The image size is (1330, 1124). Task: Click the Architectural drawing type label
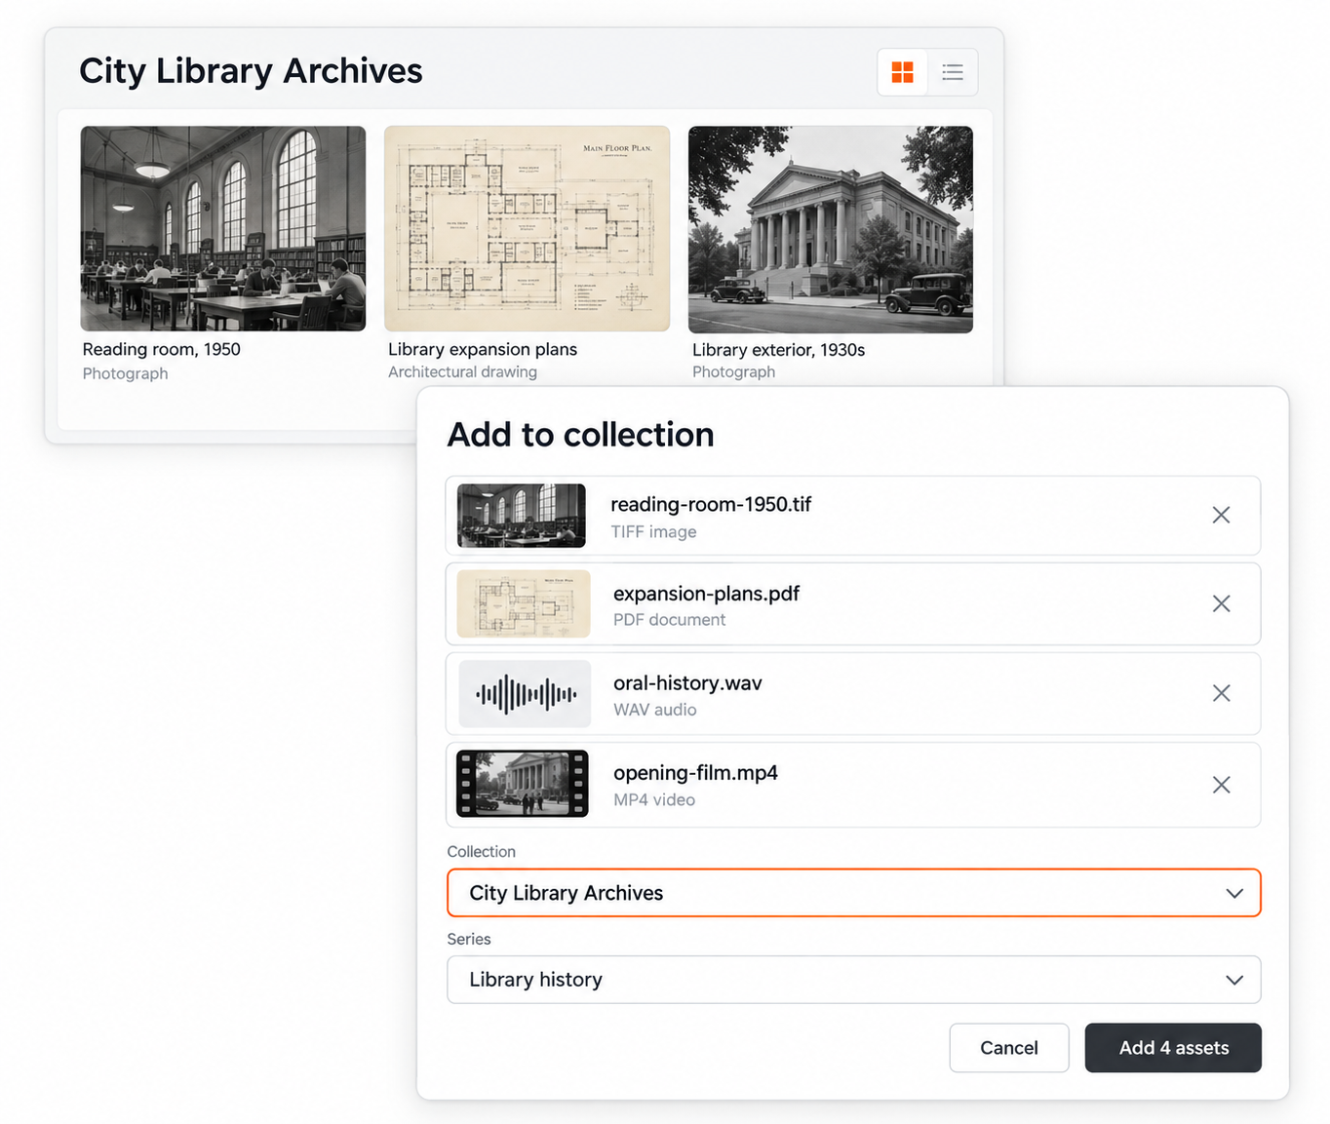(x=462, y=372)
